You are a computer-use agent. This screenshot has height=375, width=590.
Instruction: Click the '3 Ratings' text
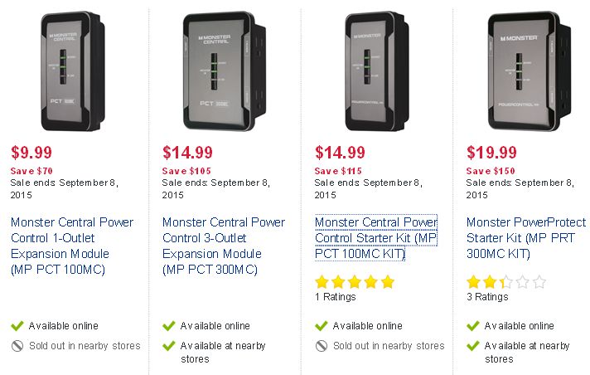[487, 297]
